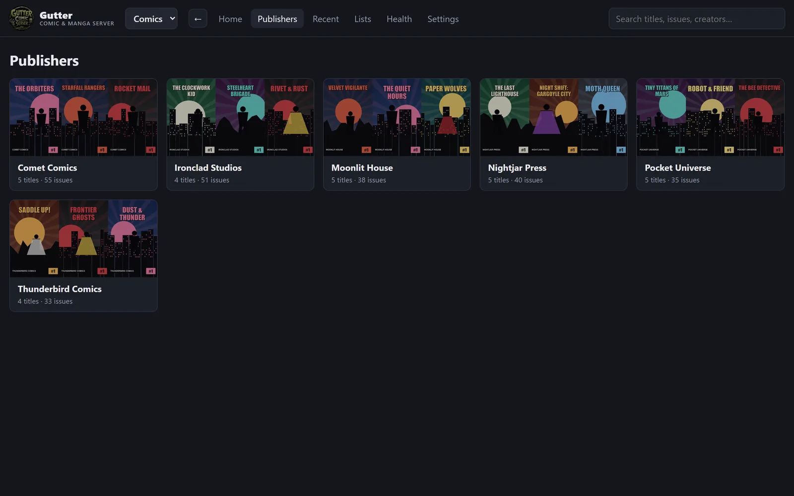Click the '5 titles · 38 issues' text
Viewport: 794px width, 496px height.
(359, 180)
